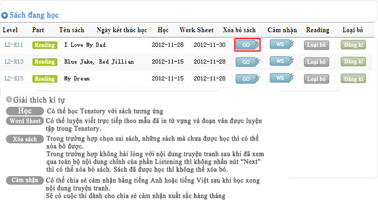Click text Có thể học Tenstory với sách tương ứng
The height and width of the screenshot is (204, 378).
pos(105,111)
